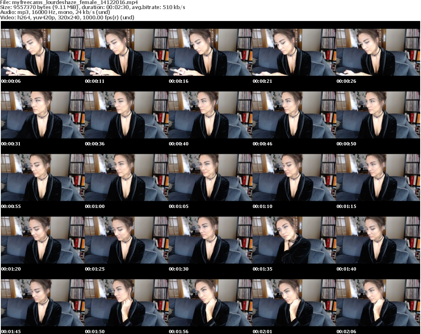Click the 00:01:15 timestamp label

pyautogui.click(x=346, y=206)
